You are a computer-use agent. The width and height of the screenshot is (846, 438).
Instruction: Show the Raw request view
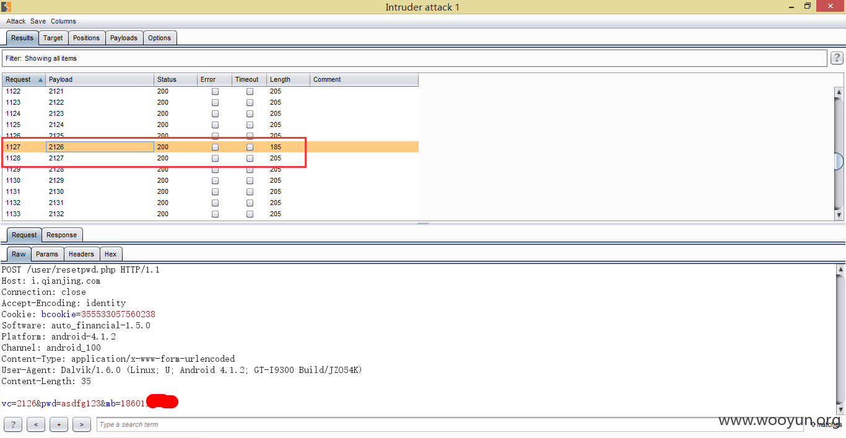pyautogui.click(x=19, y=254)
